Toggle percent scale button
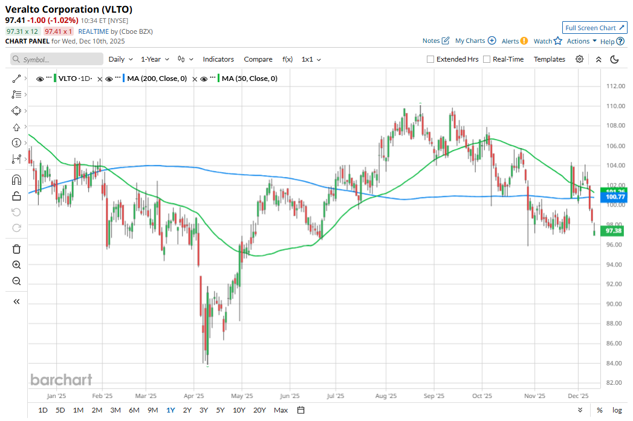The width and height of the screenshot is (633, 421). click(600, 410)
